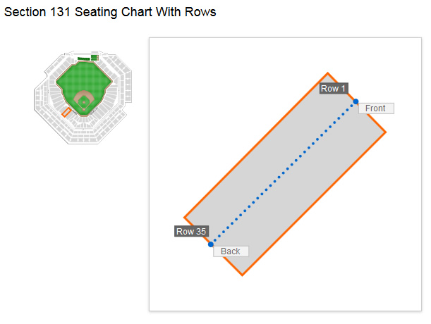Click the green outfield grass in mini map
This screenshot has height=324, width=431.
click(x=83, y=78)
